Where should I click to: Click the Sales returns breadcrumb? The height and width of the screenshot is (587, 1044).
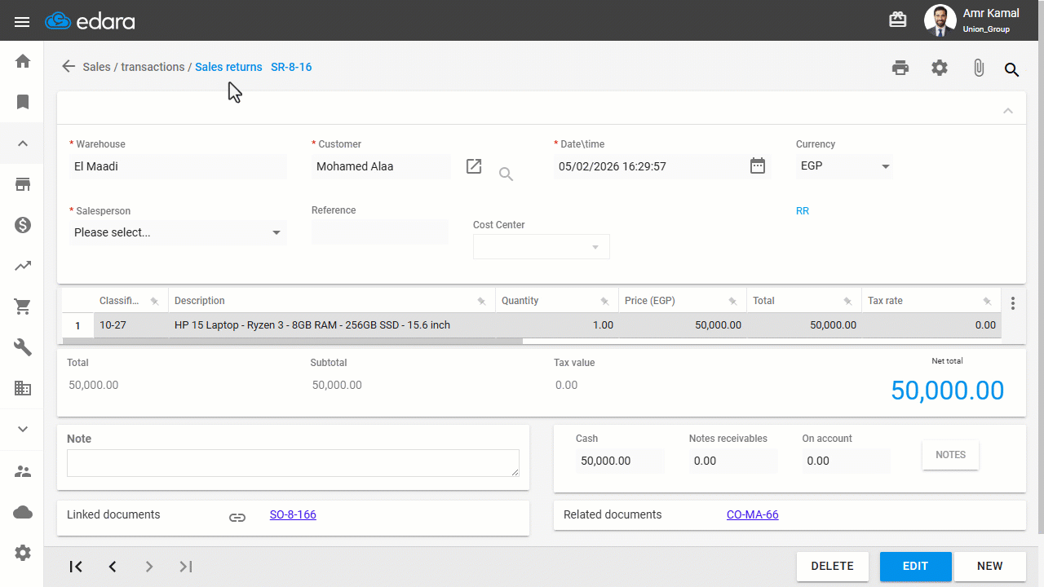(x=228, y=67)
